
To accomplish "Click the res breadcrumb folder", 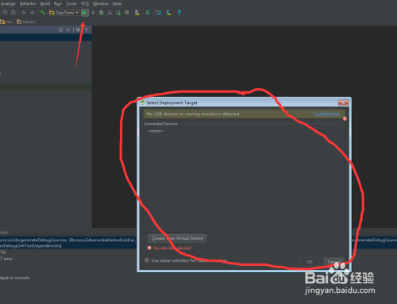I will (6, 21).
